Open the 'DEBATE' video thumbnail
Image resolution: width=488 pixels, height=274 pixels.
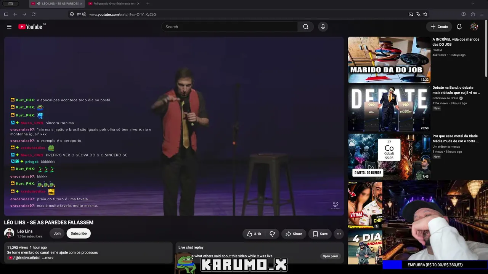click(389, 108)
